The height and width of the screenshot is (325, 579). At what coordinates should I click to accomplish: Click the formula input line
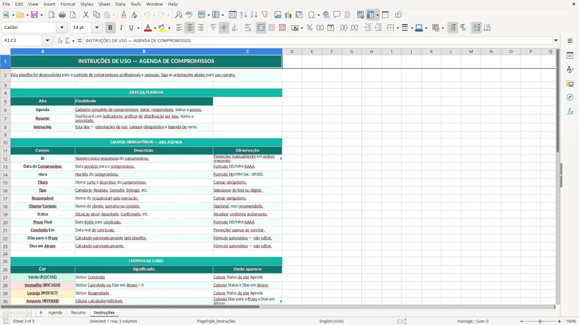(x=318, y=40)
